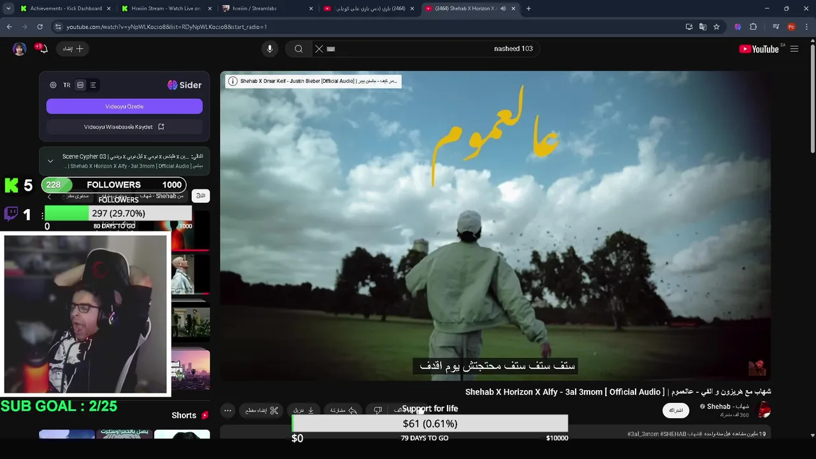Screen dimensions: 816x459
Task: Click Subscribe button for Shehab channel
Action: [x=676, y=411]
